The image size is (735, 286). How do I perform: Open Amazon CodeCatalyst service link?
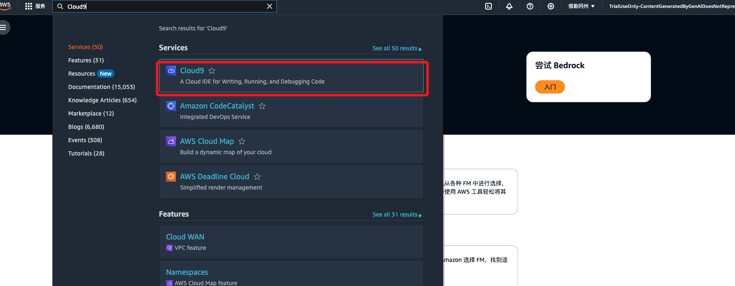click(x=217, y=106)
